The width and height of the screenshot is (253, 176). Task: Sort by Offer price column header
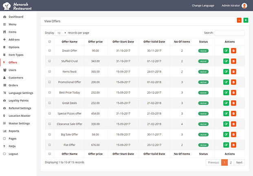(x=95, y=42)
